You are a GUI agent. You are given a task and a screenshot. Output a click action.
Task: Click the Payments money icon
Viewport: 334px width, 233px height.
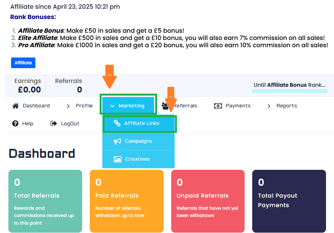(218, 106)
